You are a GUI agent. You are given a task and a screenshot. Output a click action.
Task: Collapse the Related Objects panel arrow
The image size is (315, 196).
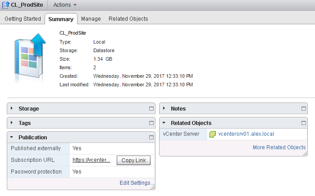(164, 123)
